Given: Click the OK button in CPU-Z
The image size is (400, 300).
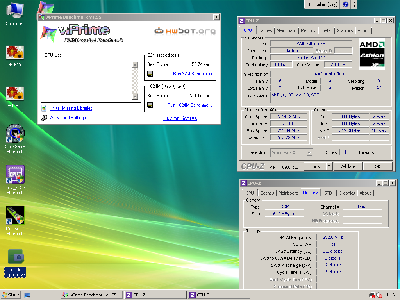Looking at the screenshot, I should pos(378,166).
